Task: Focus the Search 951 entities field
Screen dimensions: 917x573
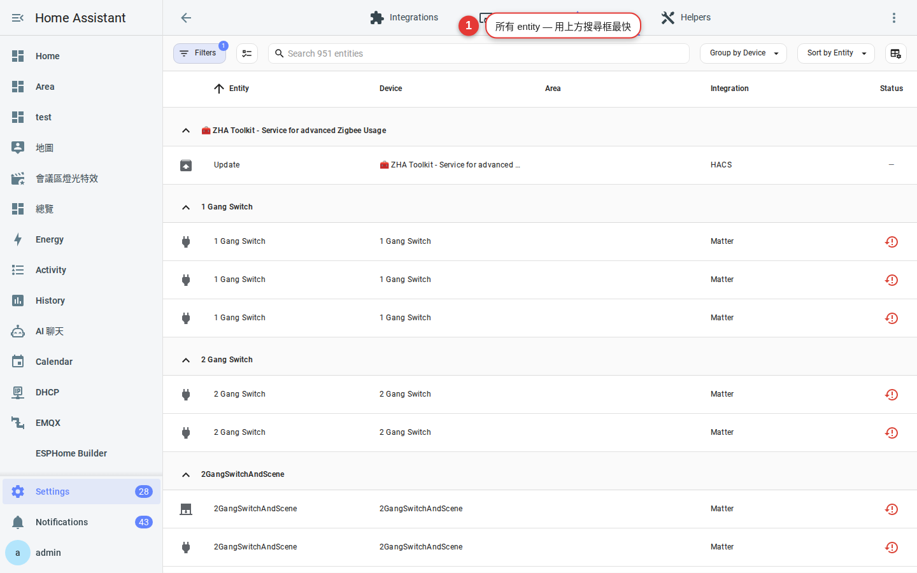Action: pos(479,53)
